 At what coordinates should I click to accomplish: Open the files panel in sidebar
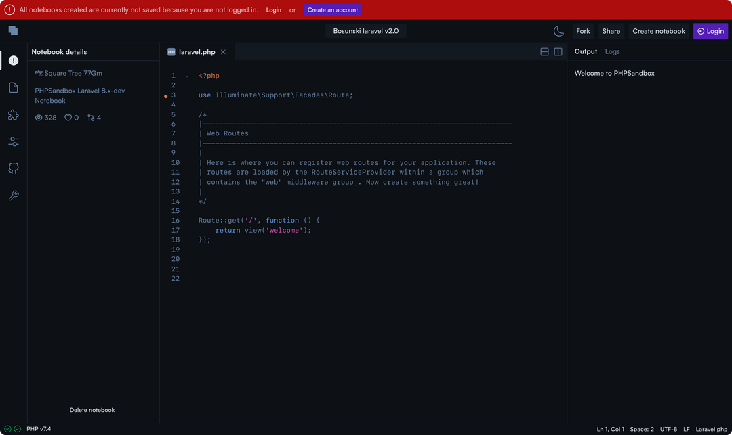(x=14, y=87)
